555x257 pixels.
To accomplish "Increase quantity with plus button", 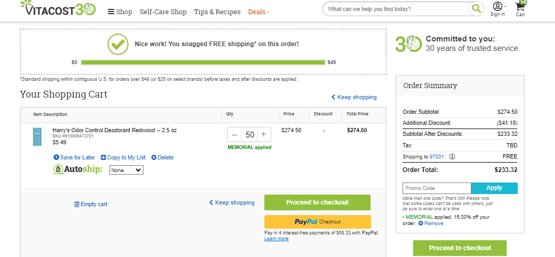I will click(x=264, y=134).
